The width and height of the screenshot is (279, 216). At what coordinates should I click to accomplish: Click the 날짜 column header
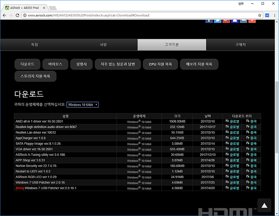pyautogui.click(x=208, y=116)
